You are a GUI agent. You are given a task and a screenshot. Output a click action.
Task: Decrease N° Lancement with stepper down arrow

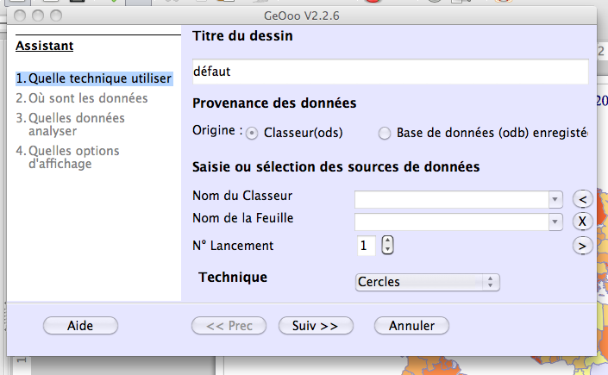pyautogui.click(x=387, y=249)
